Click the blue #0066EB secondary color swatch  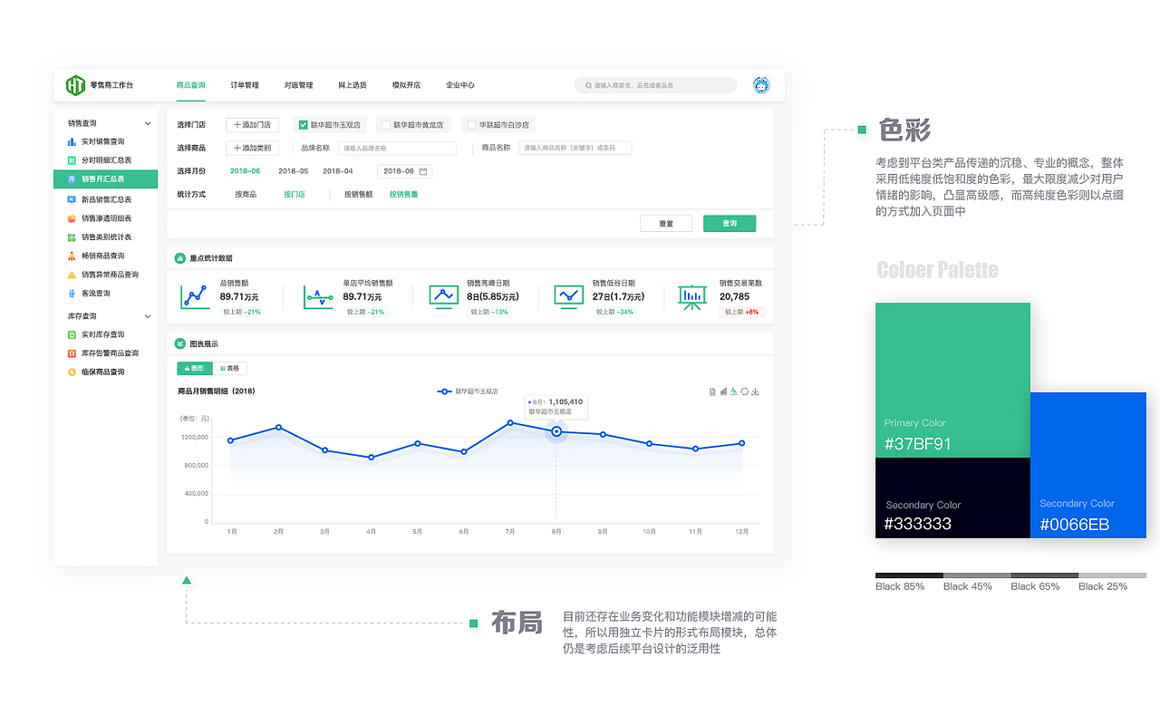[1088, 465]
